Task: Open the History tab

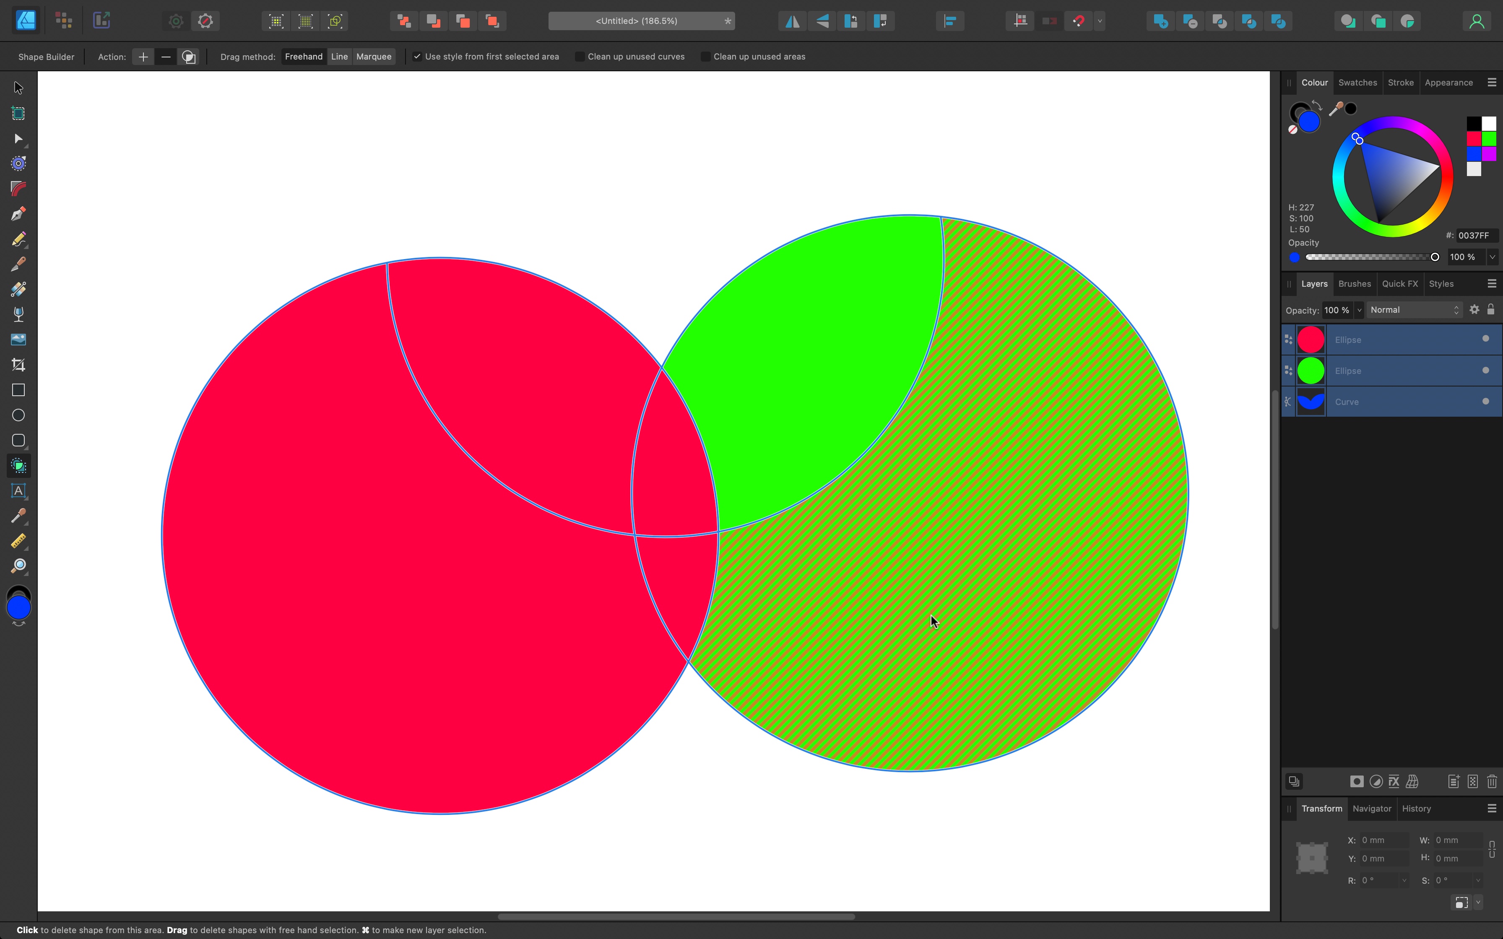Action: point(1416,809)
